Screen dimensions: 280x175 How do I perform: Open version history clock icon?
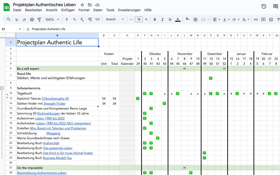[264, 6]
